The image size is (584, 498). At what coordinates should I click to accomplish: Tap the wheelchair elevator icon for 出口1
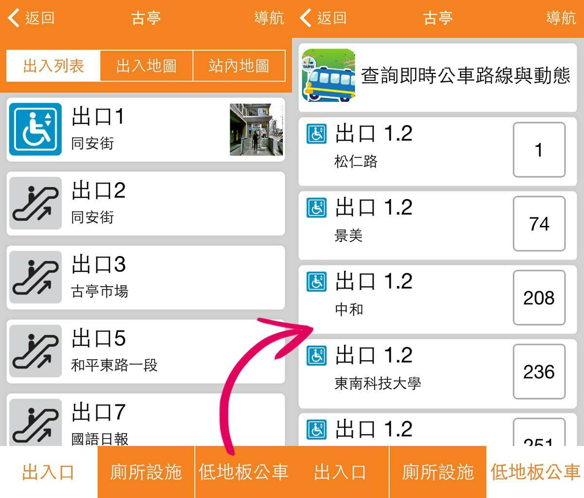[36, 129]
